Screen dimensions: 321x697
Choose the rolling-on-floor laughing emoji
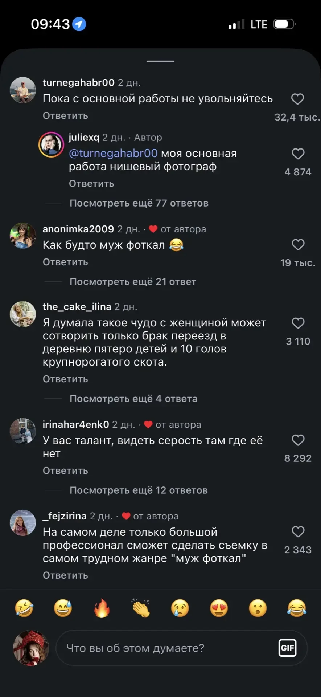point(24,608)
